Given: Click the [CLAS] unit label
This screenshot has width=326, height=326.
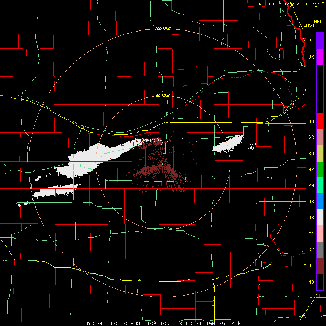Looking at the screenshot, I should point(306,25).
